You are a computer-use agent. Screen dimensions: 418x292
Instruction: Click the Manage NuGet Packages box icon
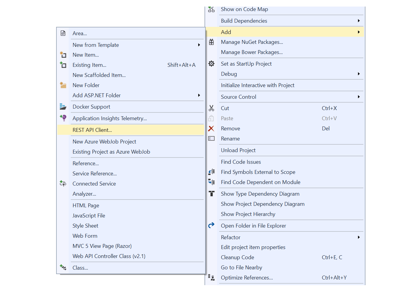(x=211, y=42)
